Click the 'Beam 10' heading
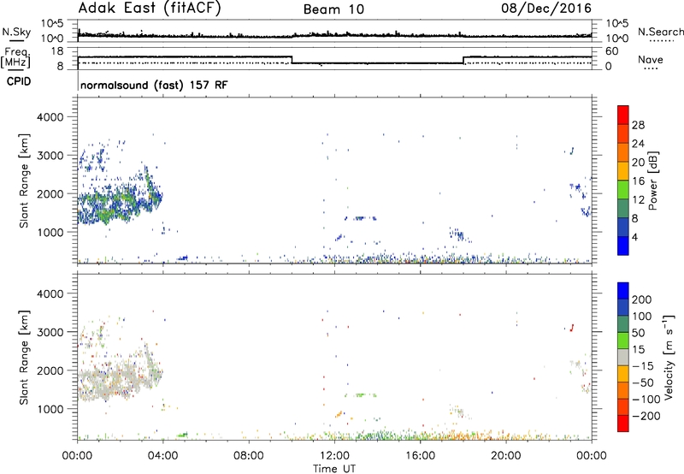Viewport: 684px width, 474px height. pyautogui.click(x=333, y=9)
